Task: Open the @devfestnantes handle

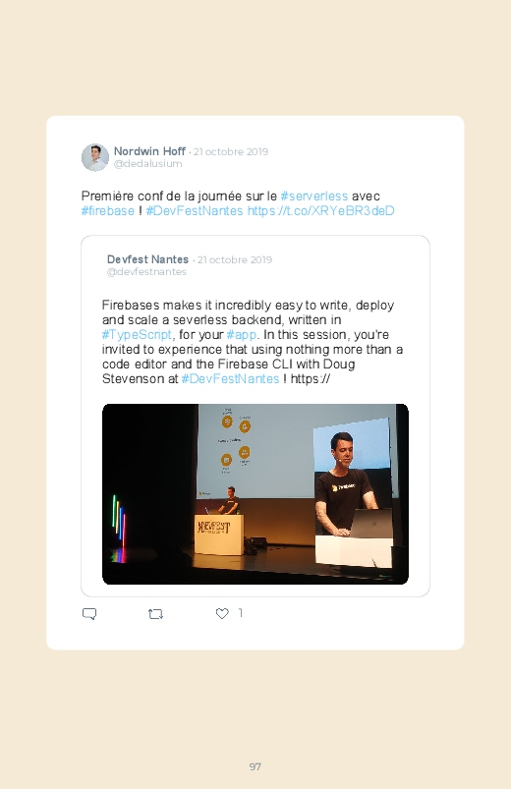Action: click(x=146, y=272)
